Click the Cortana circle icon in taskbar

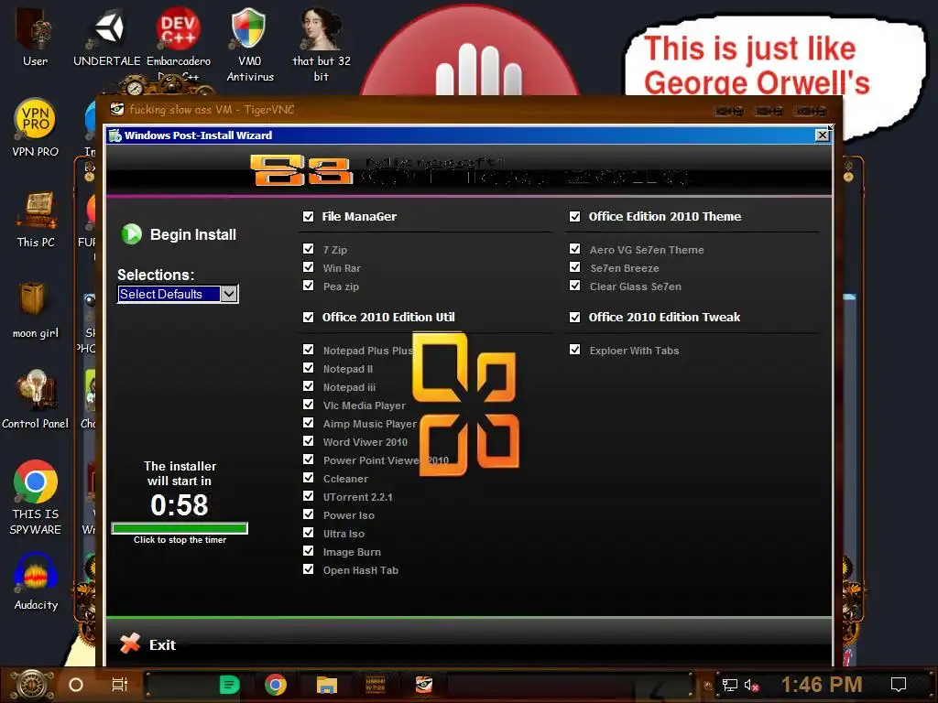(76, 685)
